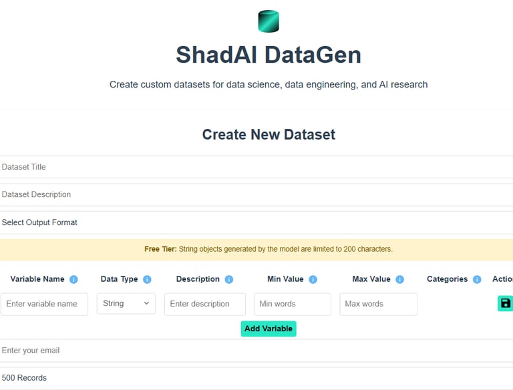Expand the Select Output Format dropdown
Image resolution: width=513 pixels, height=390 pixels.
point(256,222)
